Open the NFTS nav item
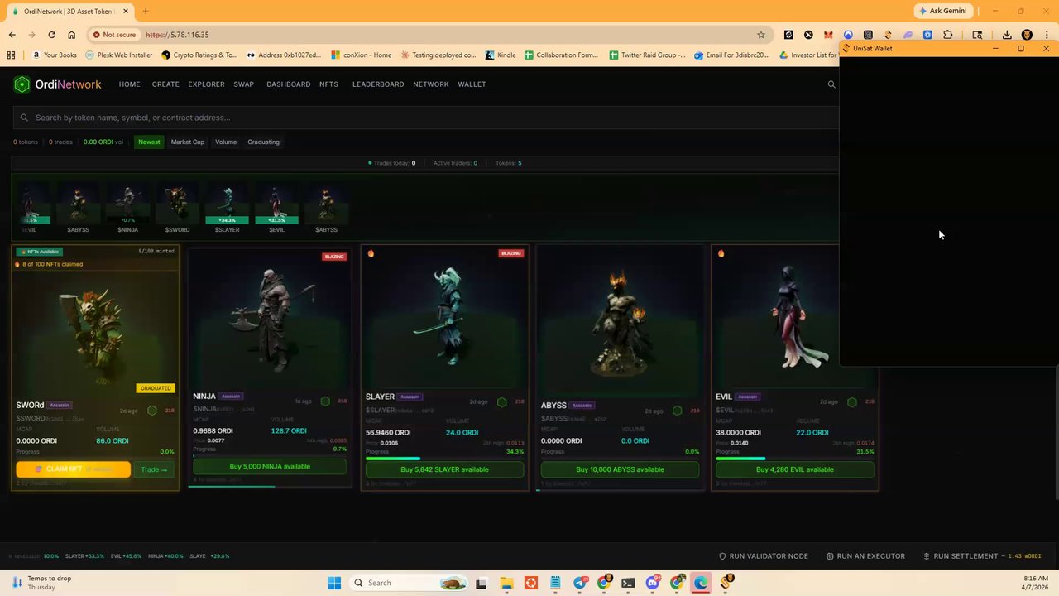Screen dimensions: 1059x596 (328, 84)
